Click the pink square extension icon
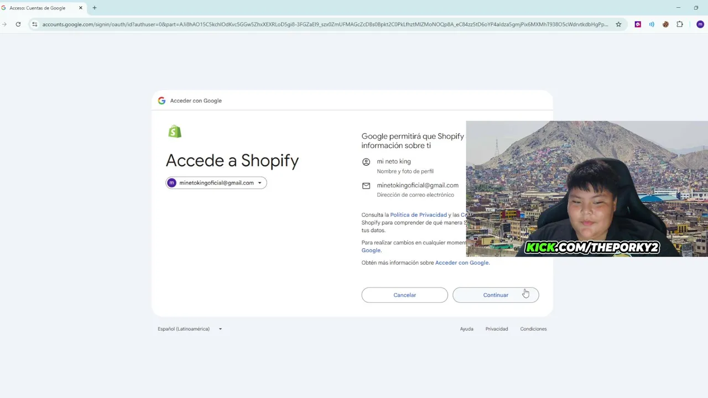 [638, 24]
